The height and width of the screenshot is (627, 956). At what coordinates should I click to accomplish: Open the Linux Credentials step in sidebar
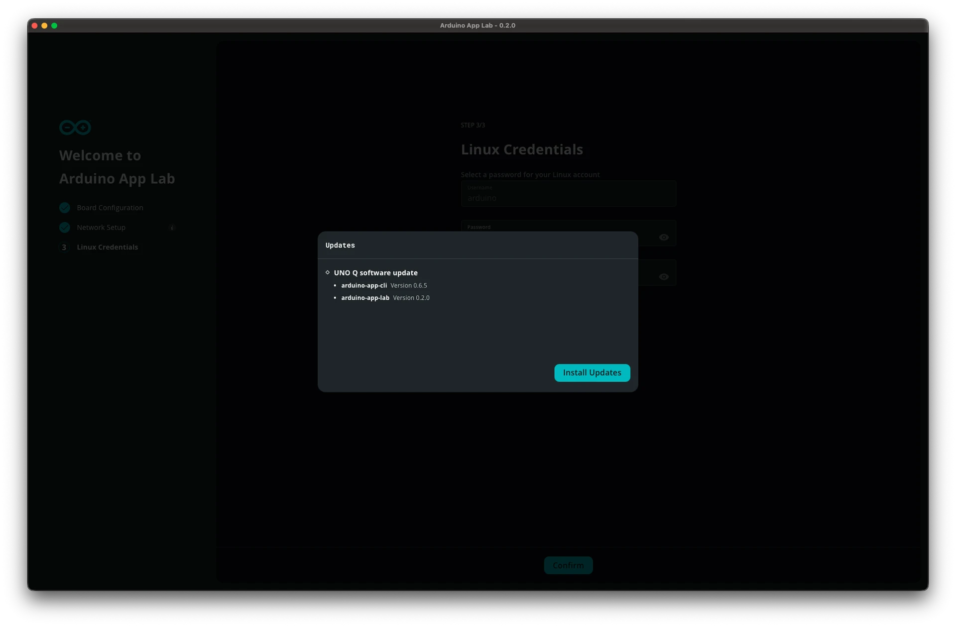pos(107,247)
